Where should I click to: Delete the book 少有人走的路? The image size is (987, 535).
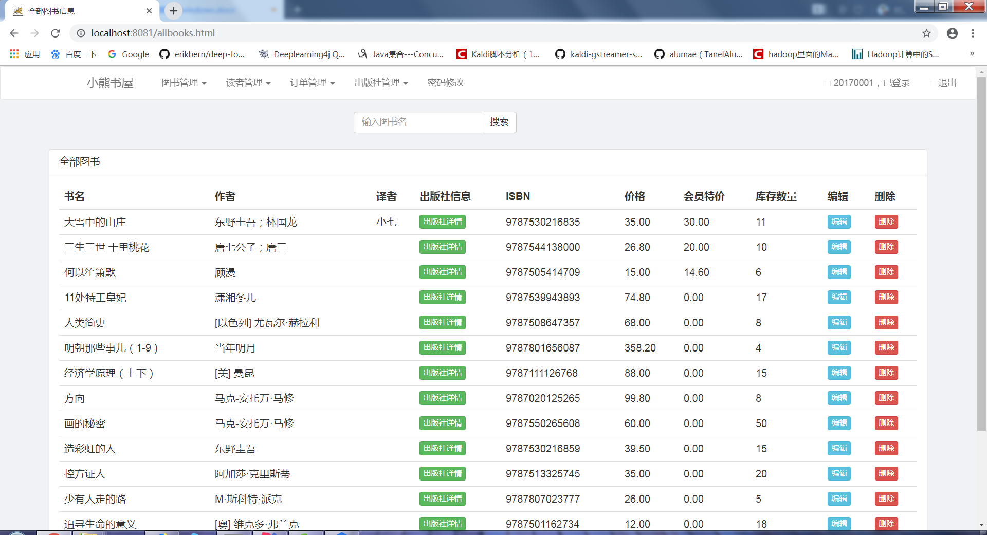click(886, 499)
